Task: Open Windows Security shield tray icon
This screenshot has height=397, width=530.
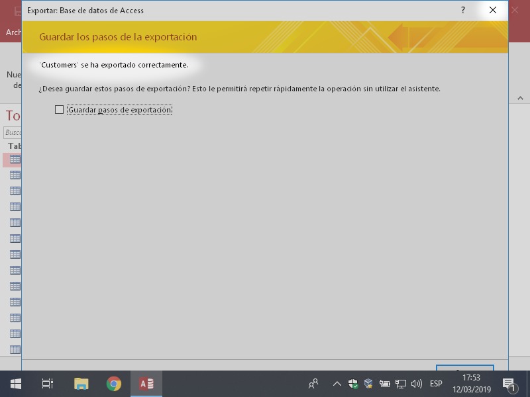Action: point(353,384)
